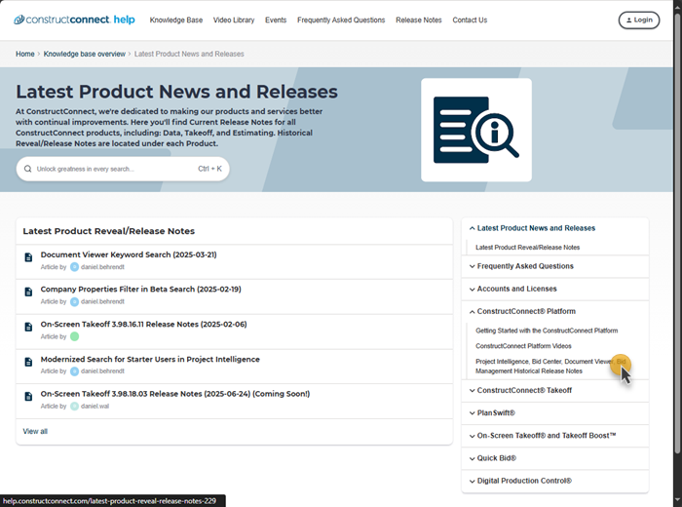The image size is (682, 507).
Task: Open Modernized Search for Starter Users article
Action: click(150, 359)
